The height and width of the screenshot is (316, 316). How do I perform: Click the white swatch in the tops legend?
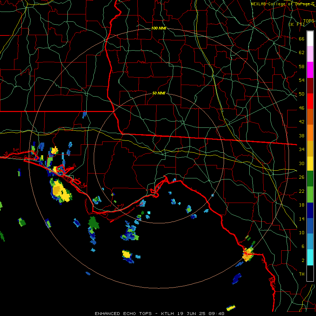click(x=310, y=39)
